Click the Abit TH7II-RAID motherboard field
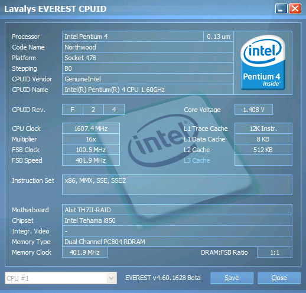Viewport: 306px width, 293px height. (x=177, y=210)
